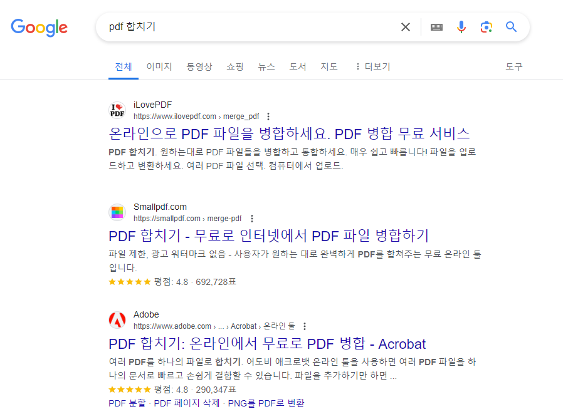Click the Google logo
Viewport: 563px width, 414px height.
pos(39,28)
